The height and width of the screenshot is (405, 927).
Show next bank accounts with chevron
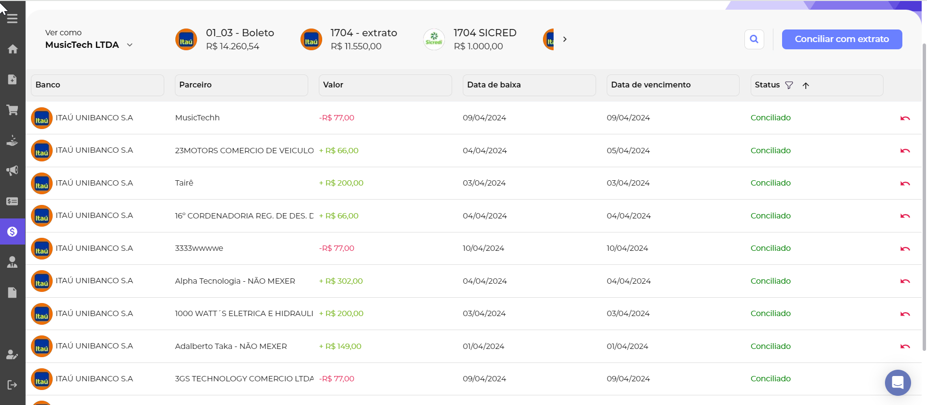(x=565, y=39)
